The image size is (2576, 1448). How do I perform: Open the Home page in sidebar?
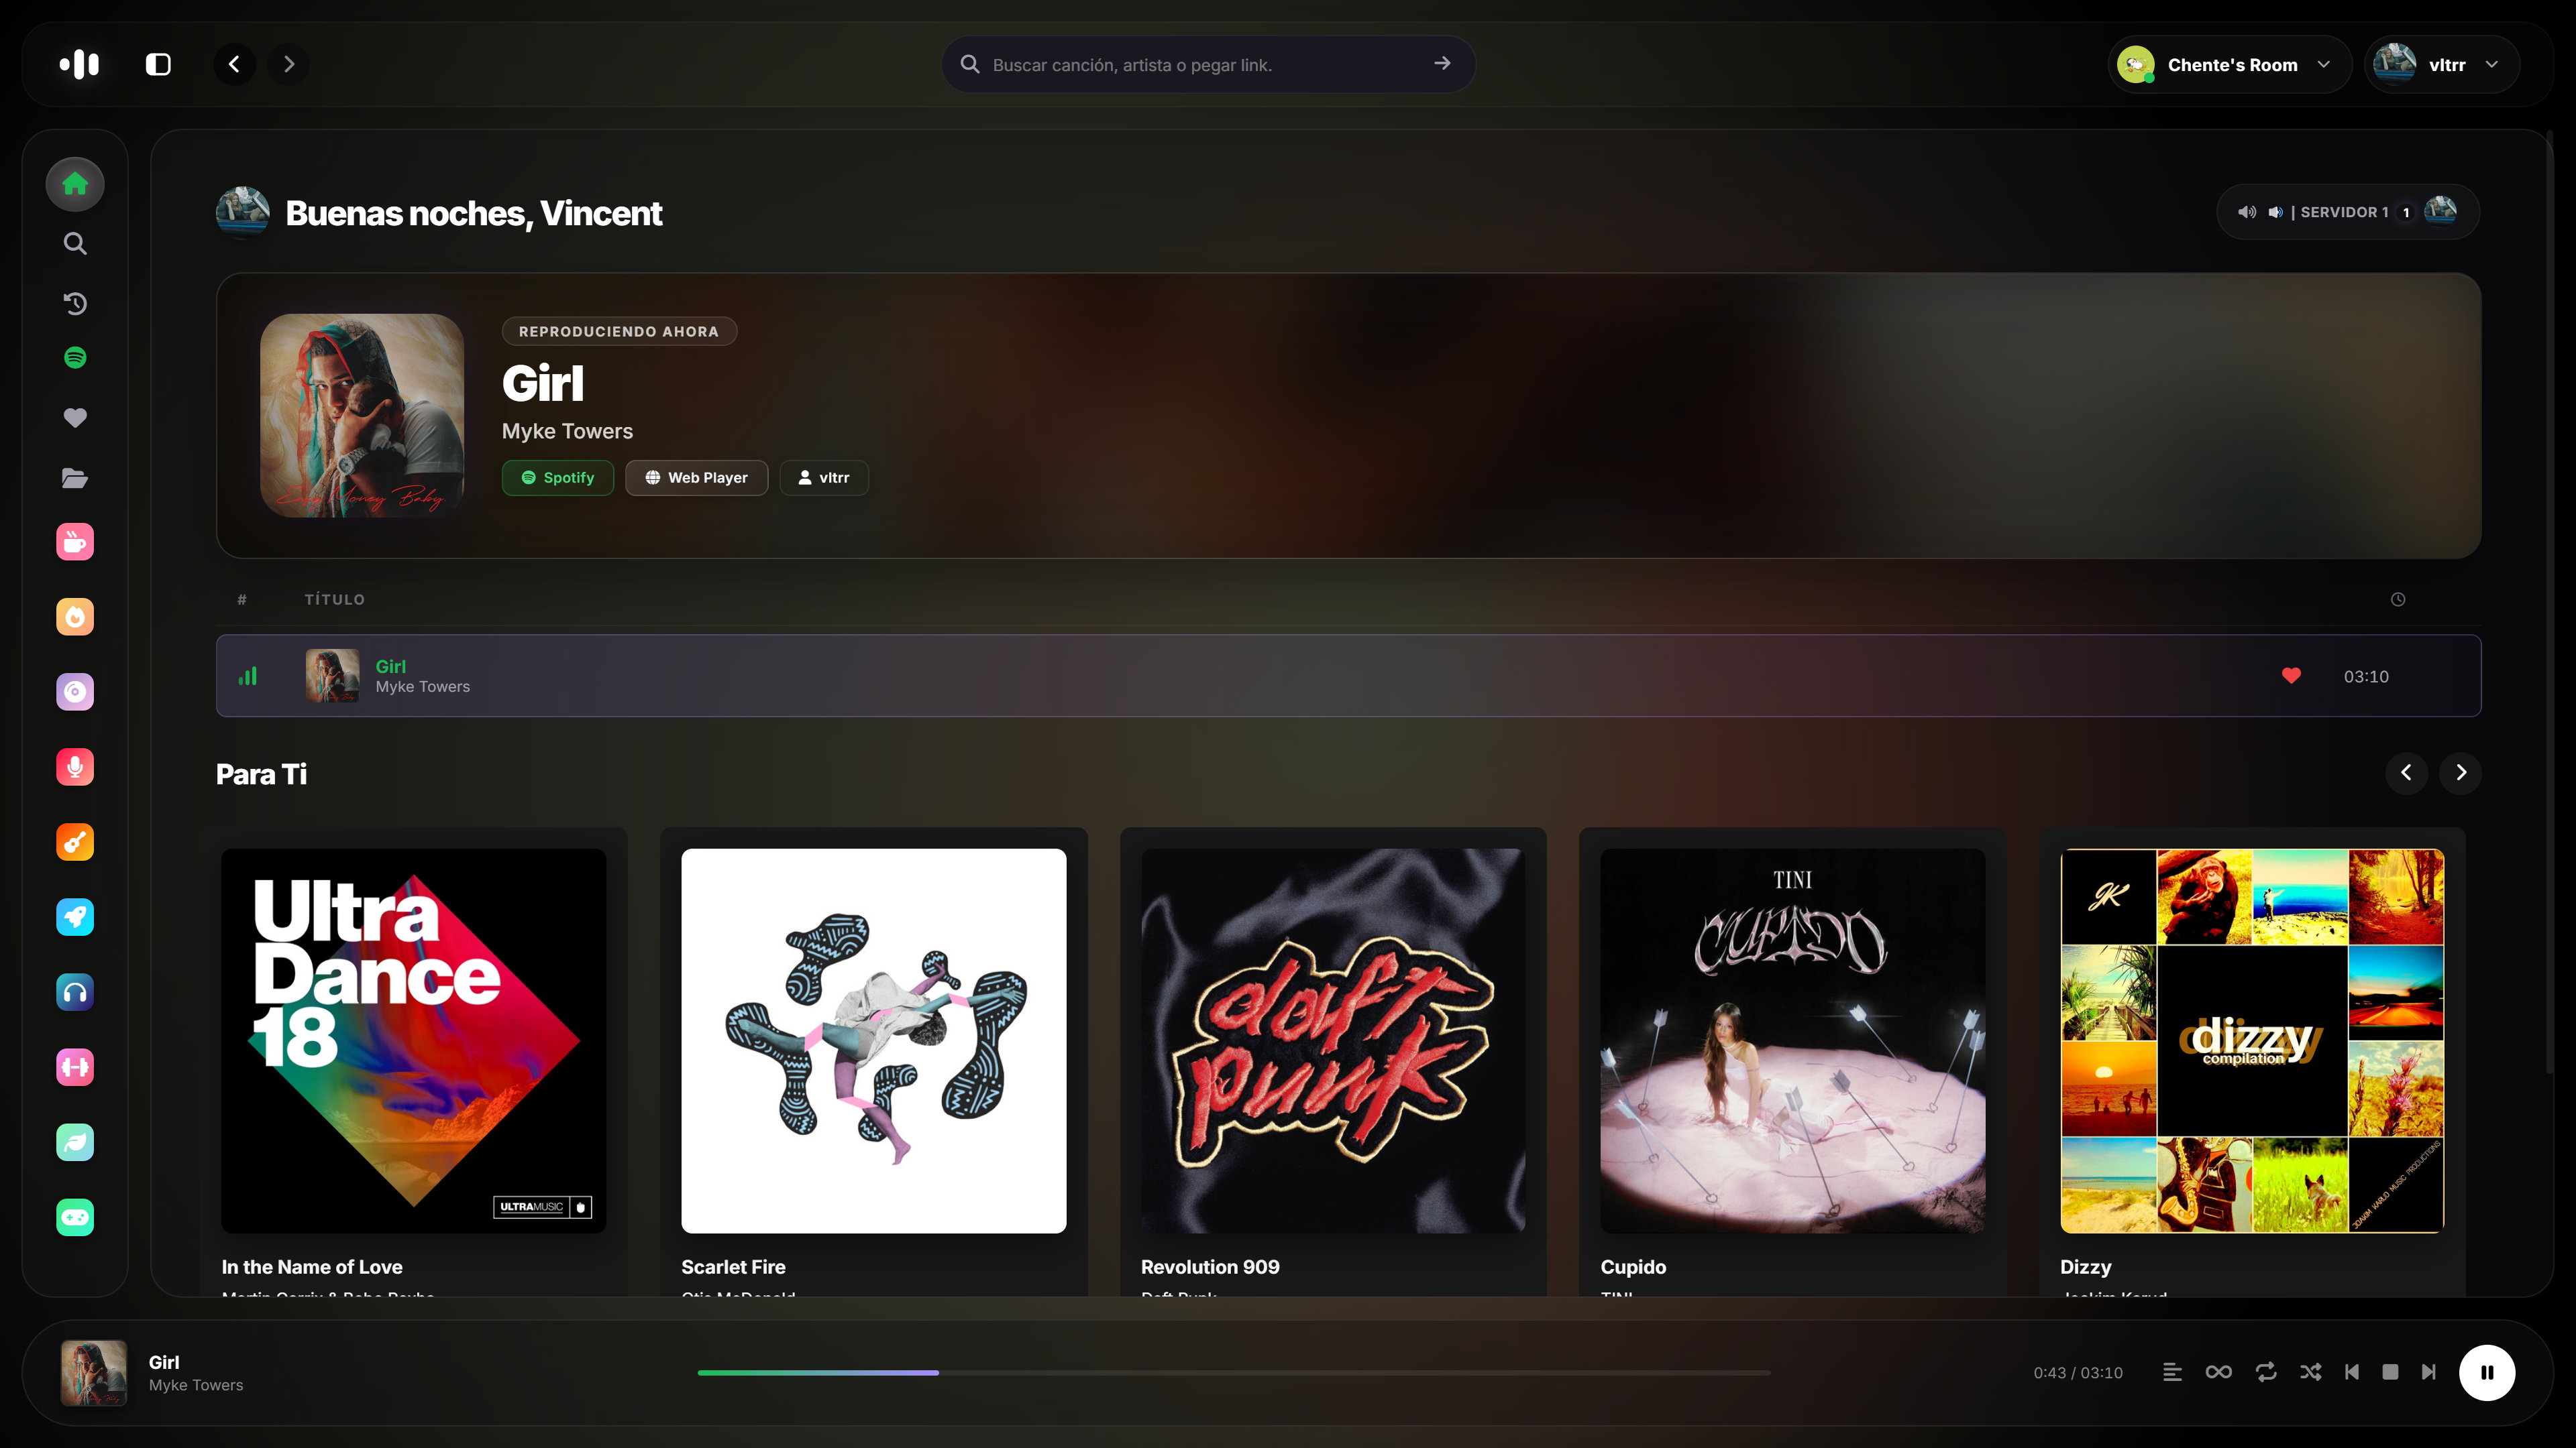click(75, 184)
